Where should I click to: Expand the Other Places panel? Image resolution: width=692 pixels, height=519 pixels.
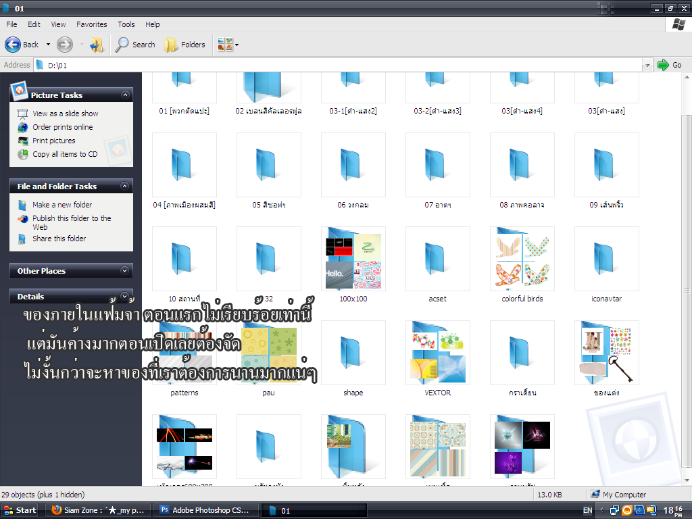(x=125, y=270)
